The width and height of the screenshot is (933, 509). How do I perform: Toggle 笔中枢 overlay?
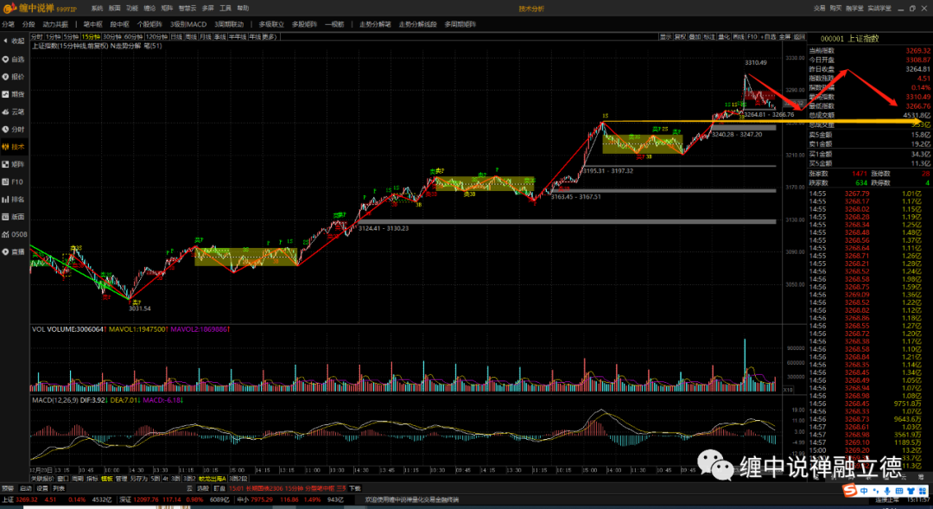92,24
